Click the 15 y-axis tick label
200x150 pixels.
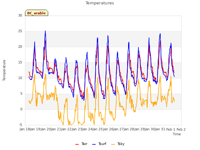coord(20,62)
